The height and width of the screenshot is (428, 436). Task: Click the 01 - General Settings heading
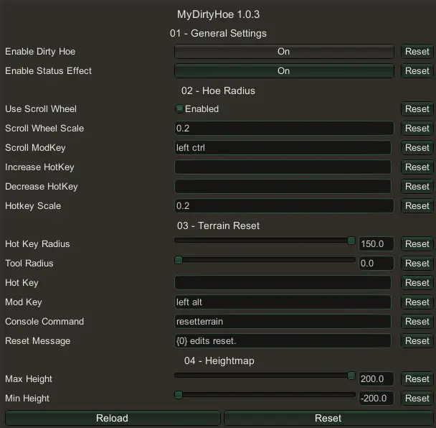pos(218,34)
